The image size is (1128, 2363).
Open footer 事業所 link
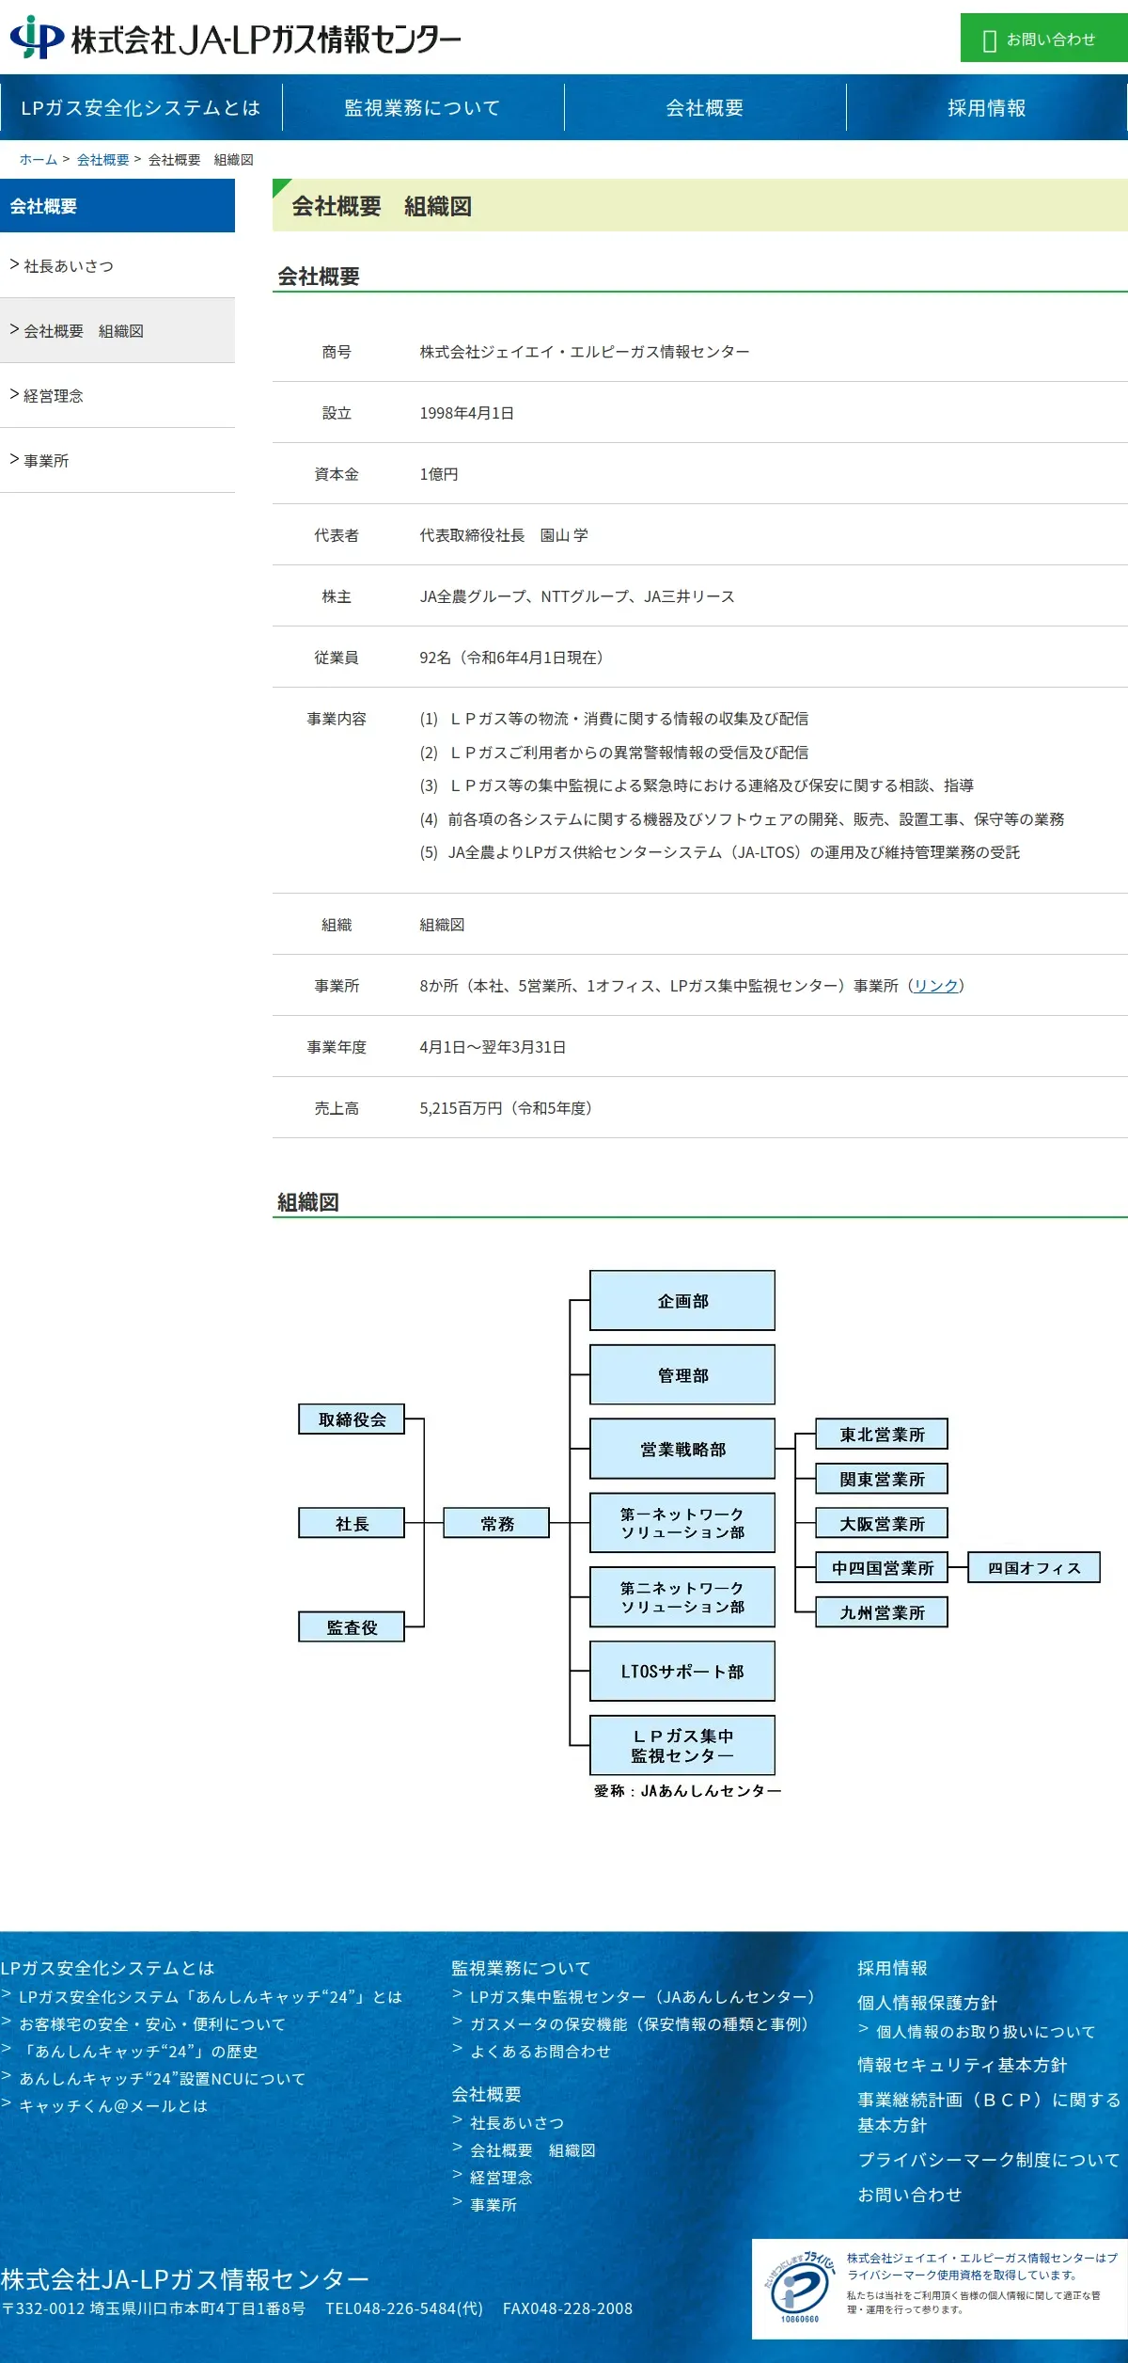(493, 2204)
